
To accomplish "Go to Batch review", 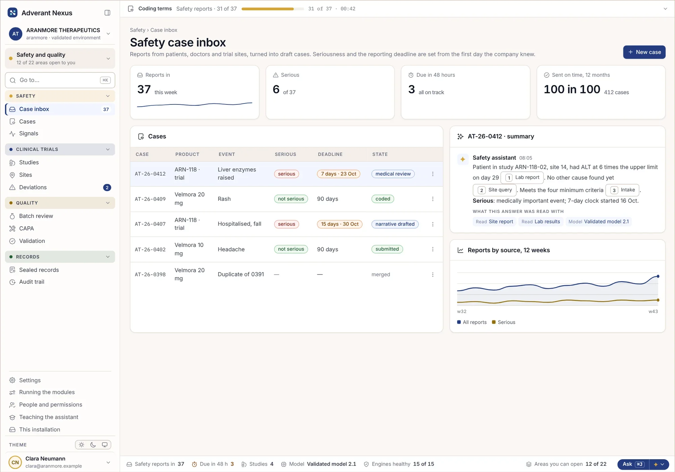I will click(x=60, y=216).
